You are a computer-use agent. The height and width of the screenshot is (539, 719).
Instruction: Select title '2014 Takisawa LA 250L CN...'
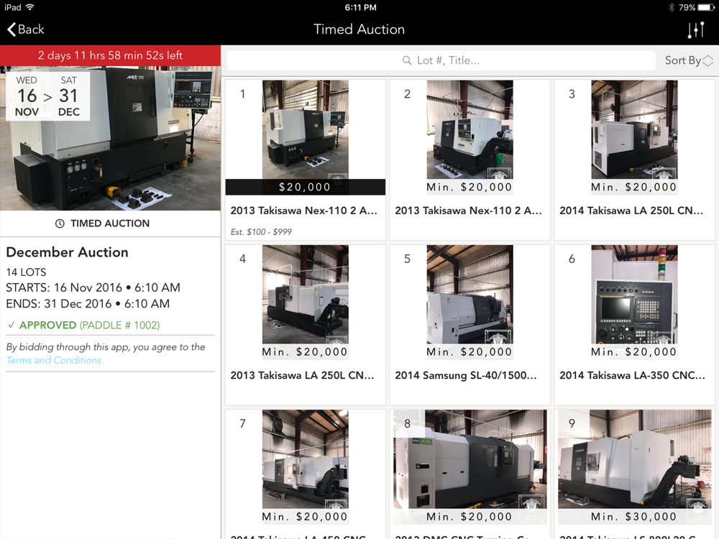click(x=631, y=211)
